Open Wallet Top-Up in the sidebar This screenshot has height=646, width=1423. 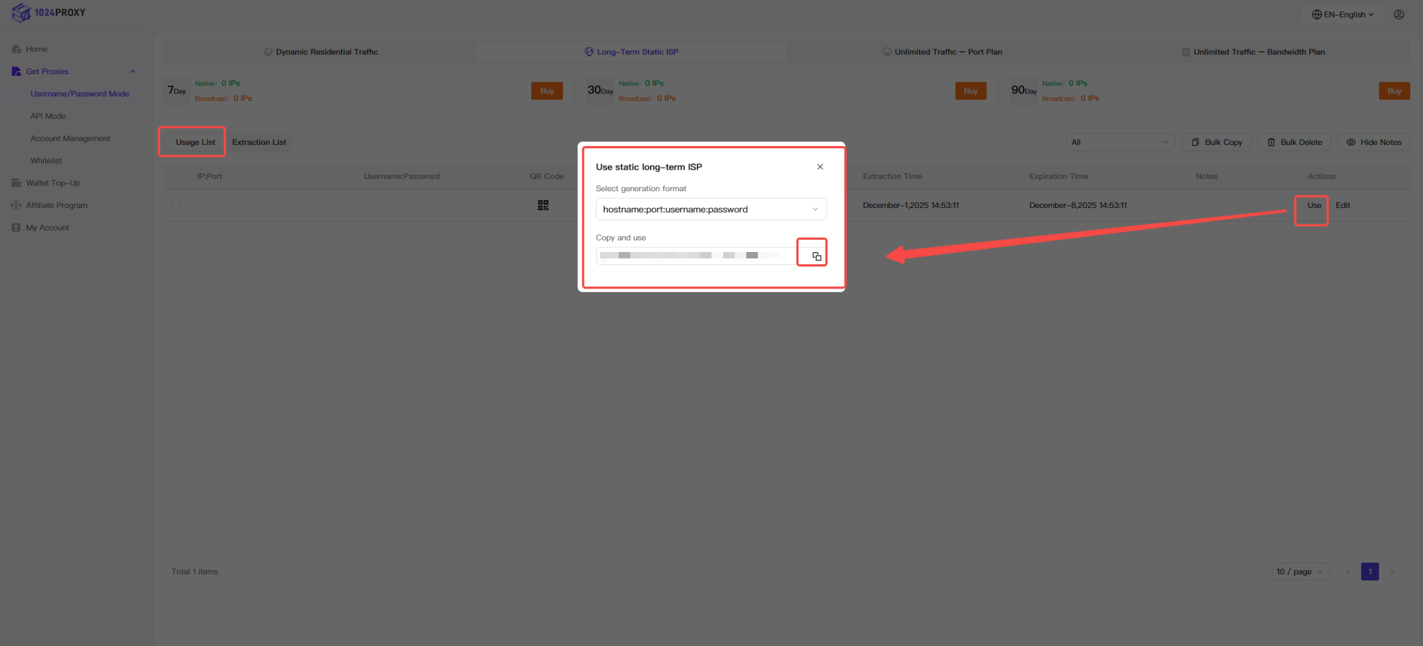click(x=53, y=183)
